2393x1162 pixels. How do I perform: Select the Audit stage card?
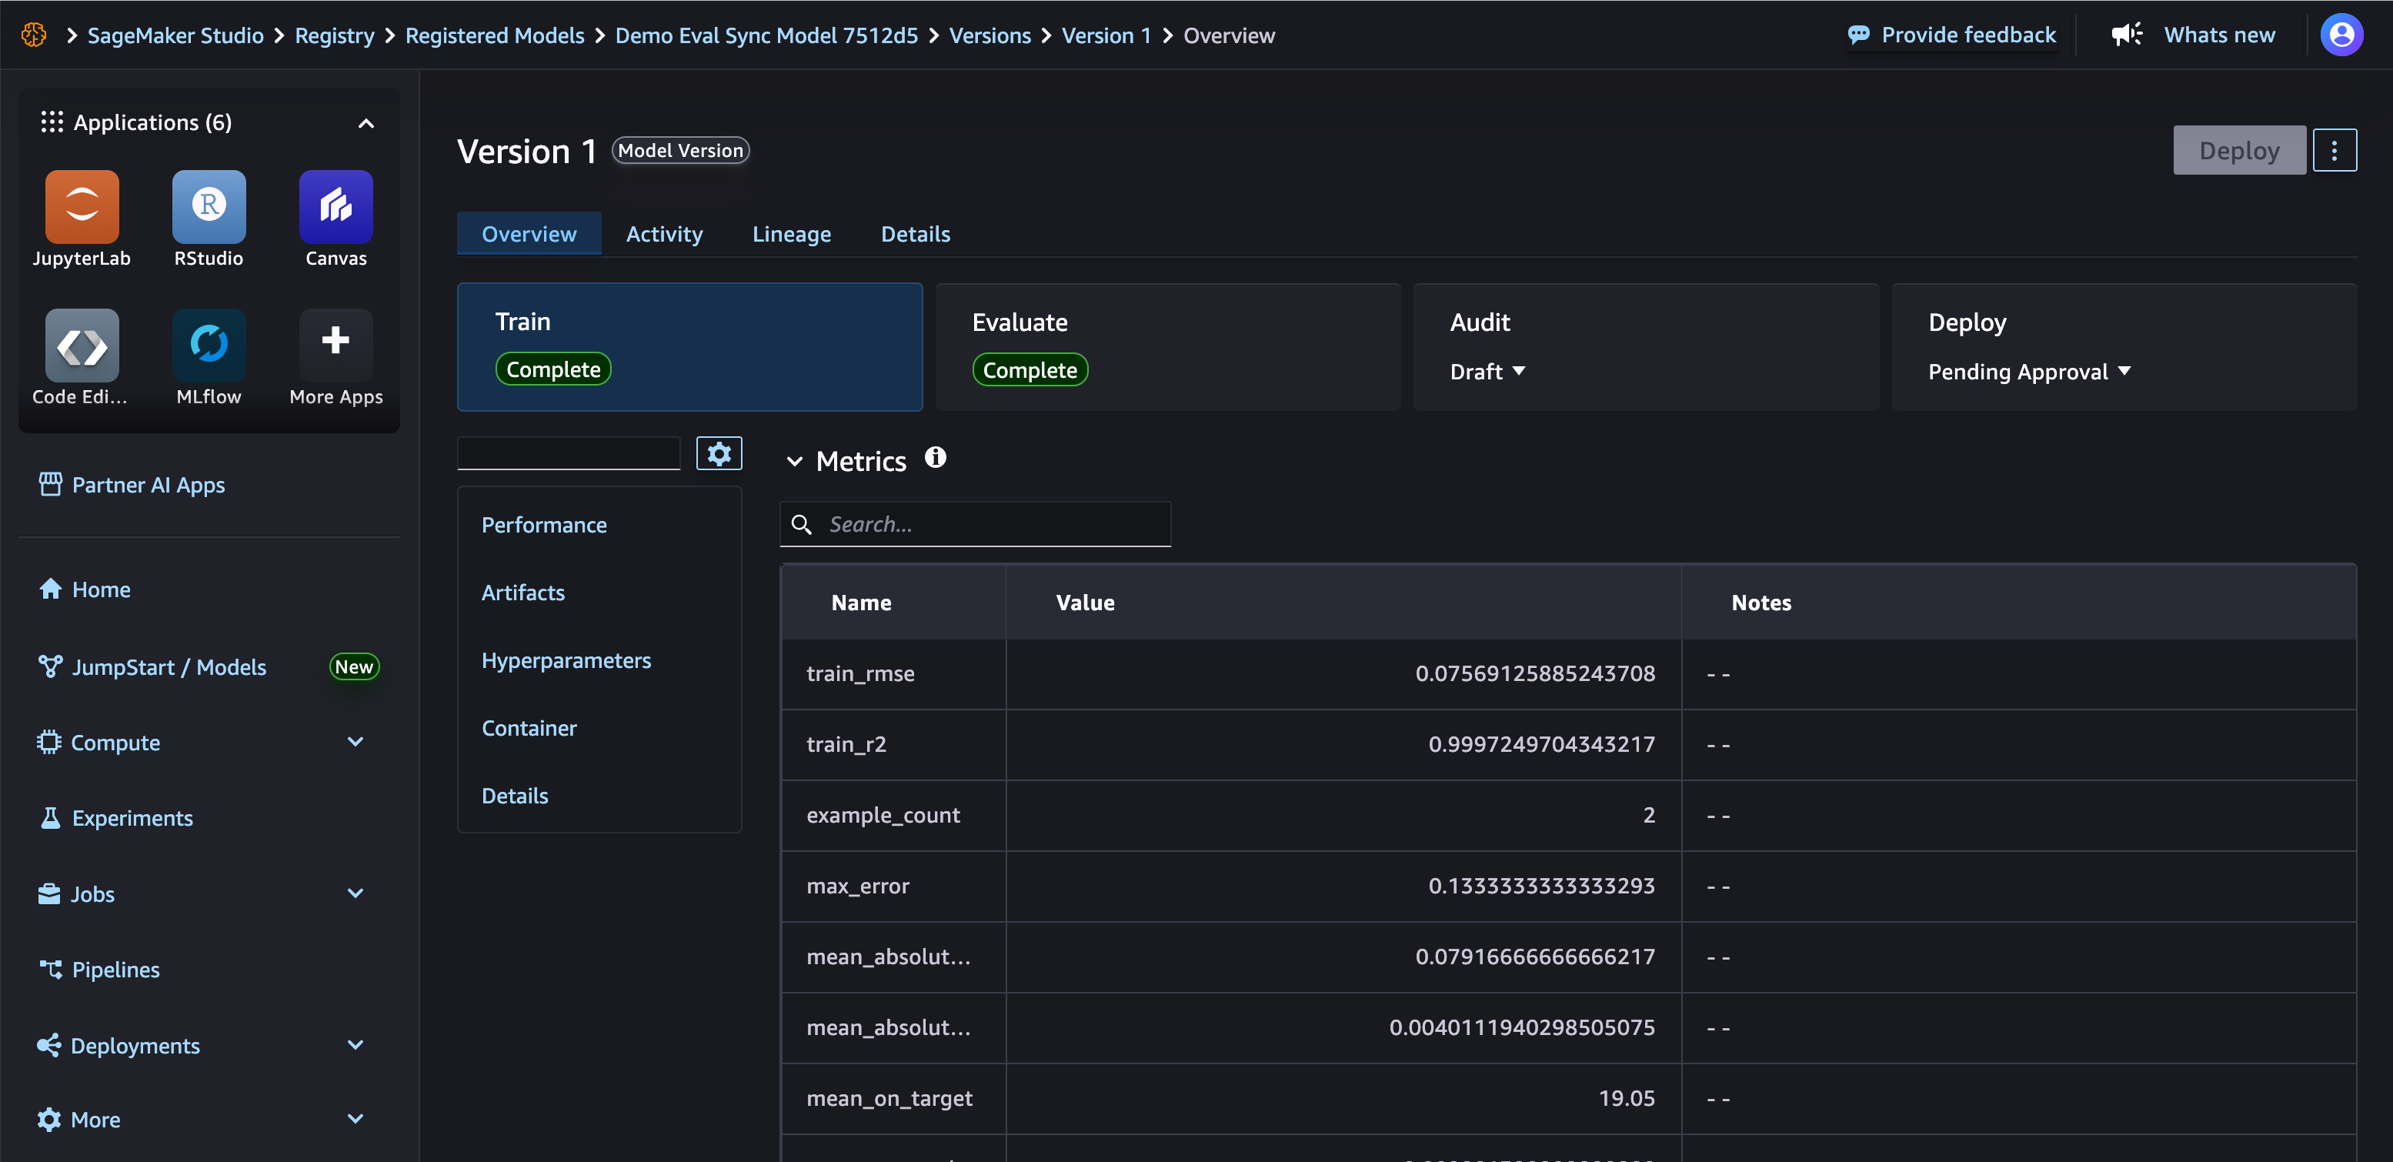click(1645, 346)
